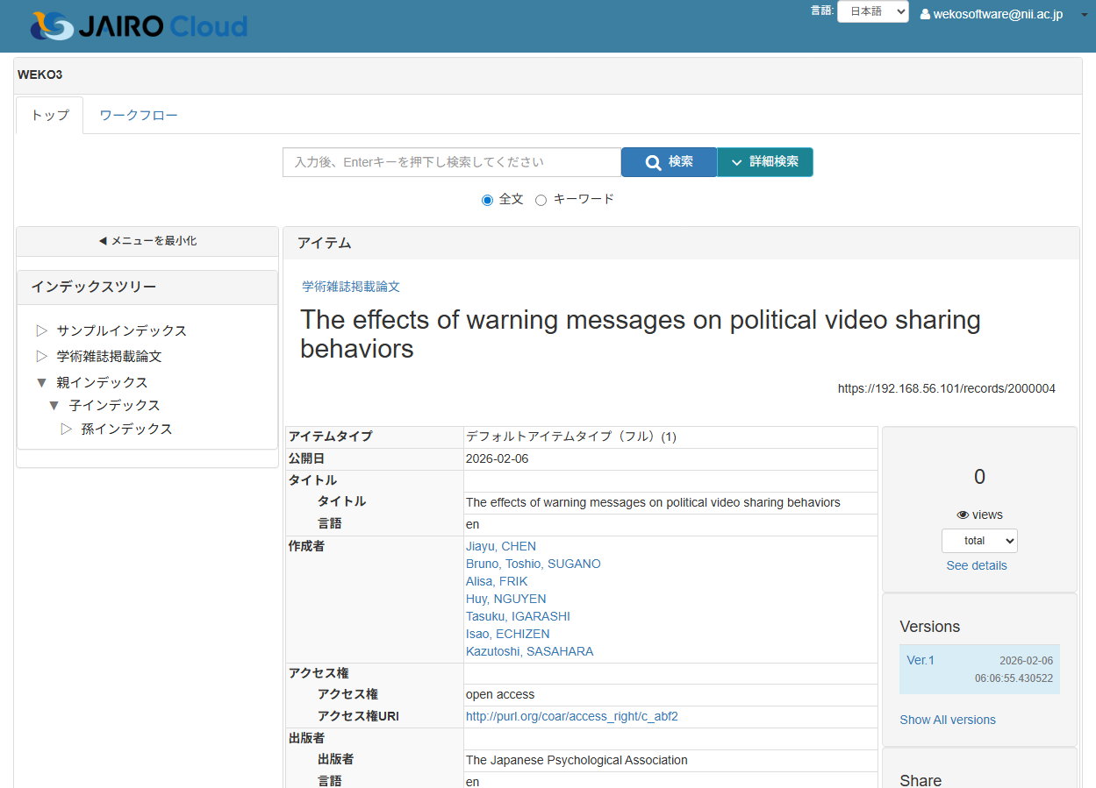Collapse the 子インデックス tree arrow
Image resolution: width=1096 pixels, height=788 pixels.
pyautogui.click(x=54, y=406)
